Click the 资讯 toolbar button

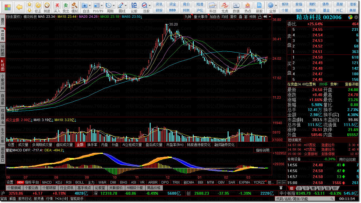(159, 4)
